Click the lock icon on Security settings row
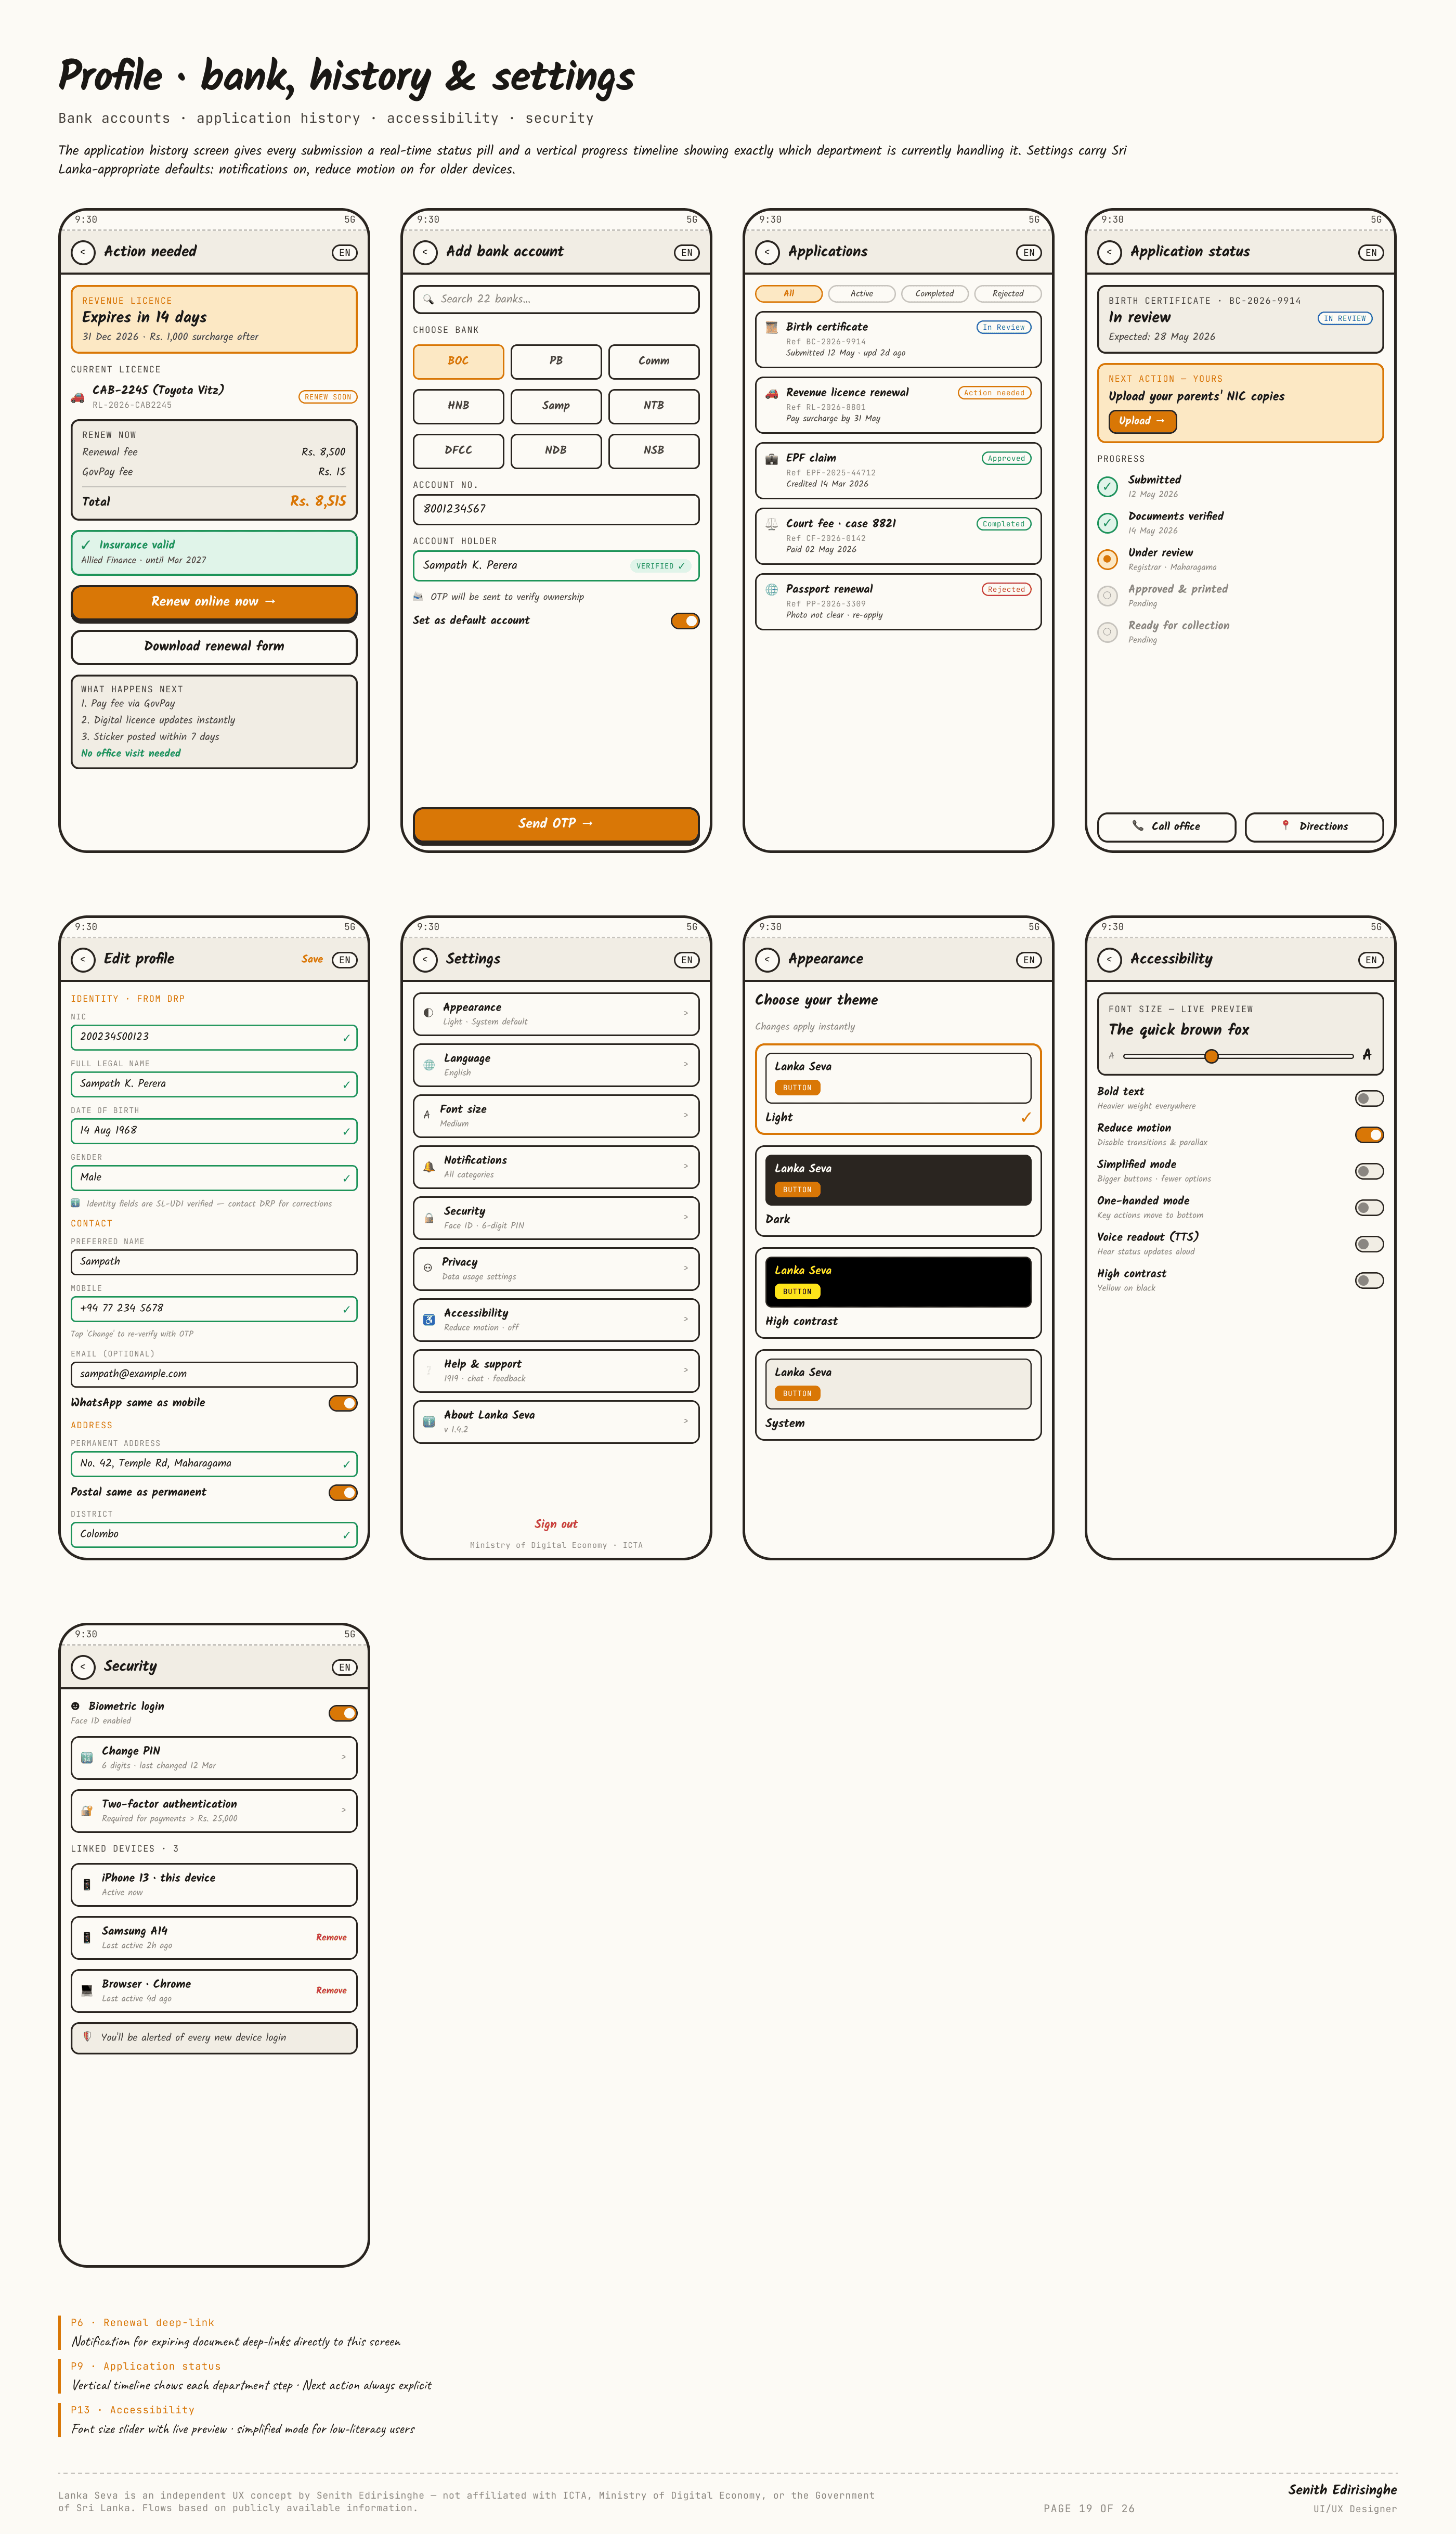 (429, 1218)
